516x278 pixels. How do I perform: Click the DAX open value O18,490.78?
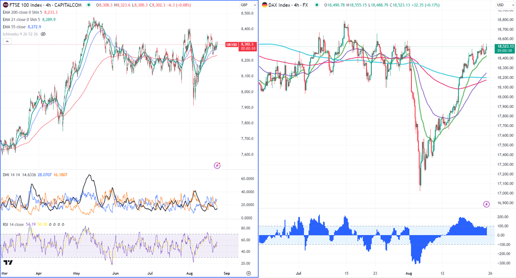pos(334,5)
